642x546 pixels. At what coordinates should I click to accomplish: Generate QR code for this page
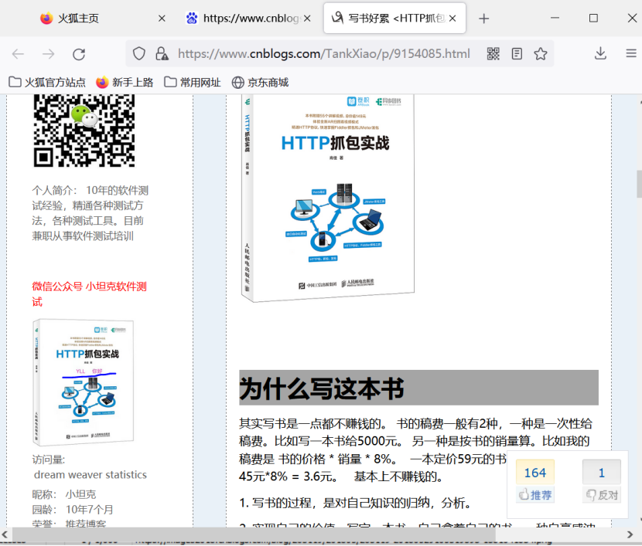coord(493,53)
